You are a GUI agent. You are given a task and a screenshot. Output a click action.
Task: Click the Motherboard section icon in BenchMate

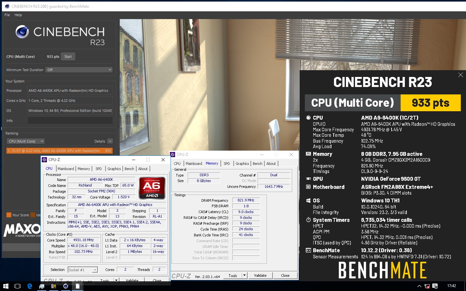(308, 187)
